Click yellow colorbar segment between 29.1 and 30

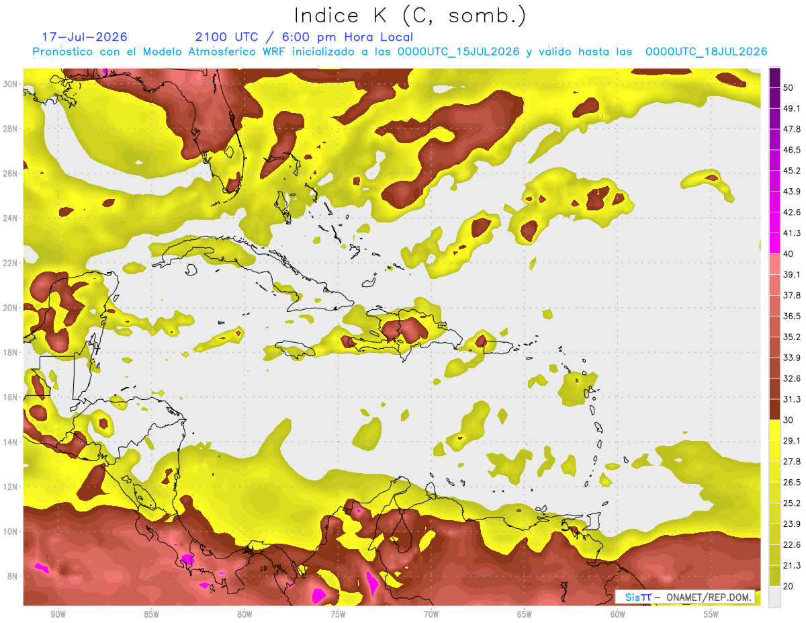click(x=774, y=430)
